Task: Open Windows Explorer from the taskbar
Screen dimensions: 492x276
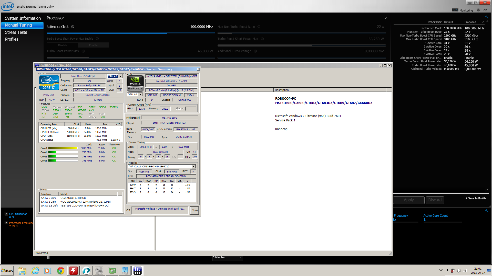Action: tap(22, 271)
